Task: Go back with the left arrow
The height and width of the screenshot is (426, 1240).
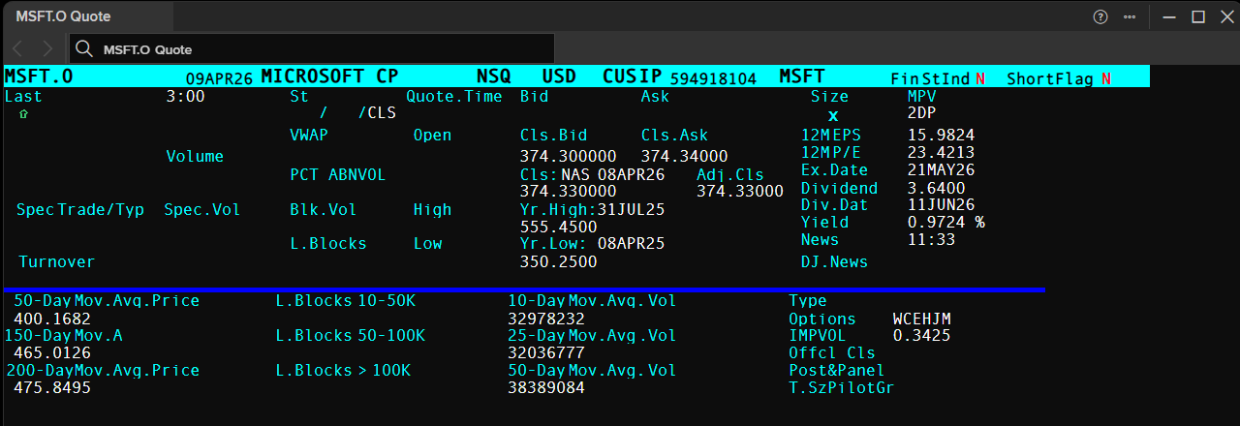Action: 18,48
